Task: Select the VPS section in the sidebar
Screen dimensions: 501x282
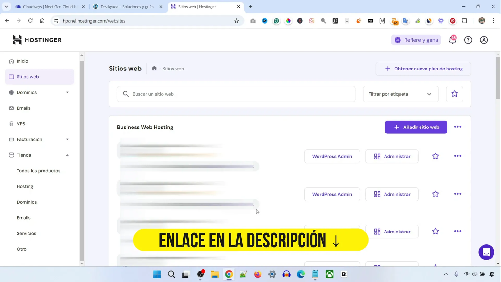Action: (x=21, y=123)
